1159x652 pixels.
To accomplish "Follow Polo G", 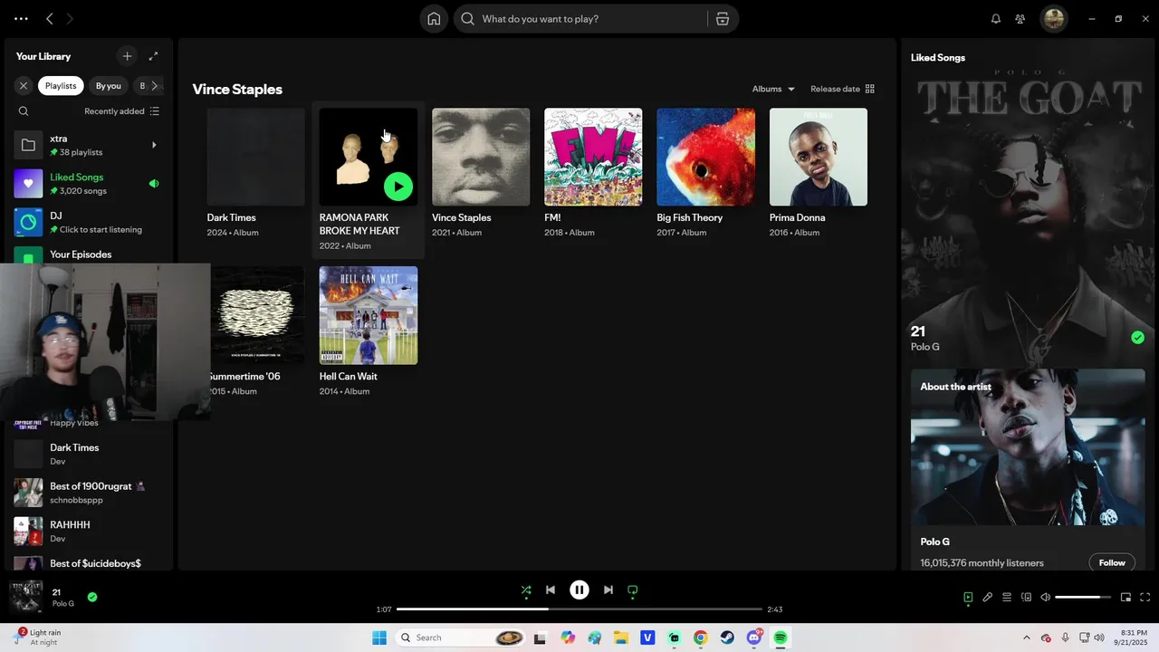I will point(1112,562).
